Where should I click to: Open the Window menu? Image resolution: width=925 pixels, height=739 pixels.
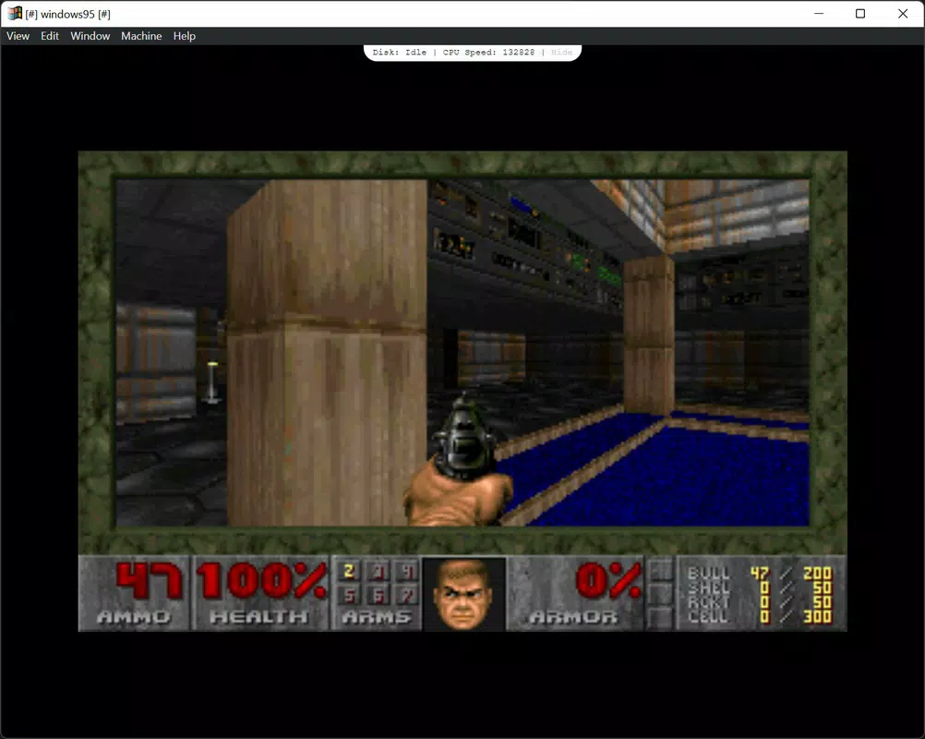tap(90, 36)
